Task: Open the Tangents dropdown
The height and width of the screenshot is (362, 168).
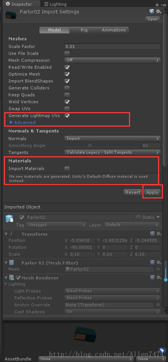Action: (112, 152)
